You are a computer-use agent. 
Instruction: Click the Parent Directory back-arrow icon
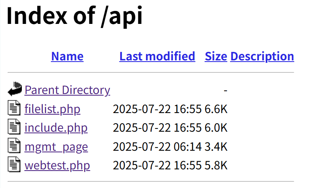coord(15,89)
